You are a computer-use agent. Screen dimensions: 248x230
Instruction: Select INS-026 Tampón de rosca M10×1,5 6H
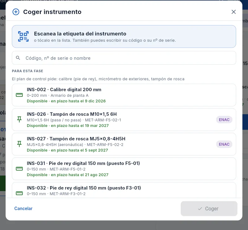pyautogui.click(x=124, y=120)
